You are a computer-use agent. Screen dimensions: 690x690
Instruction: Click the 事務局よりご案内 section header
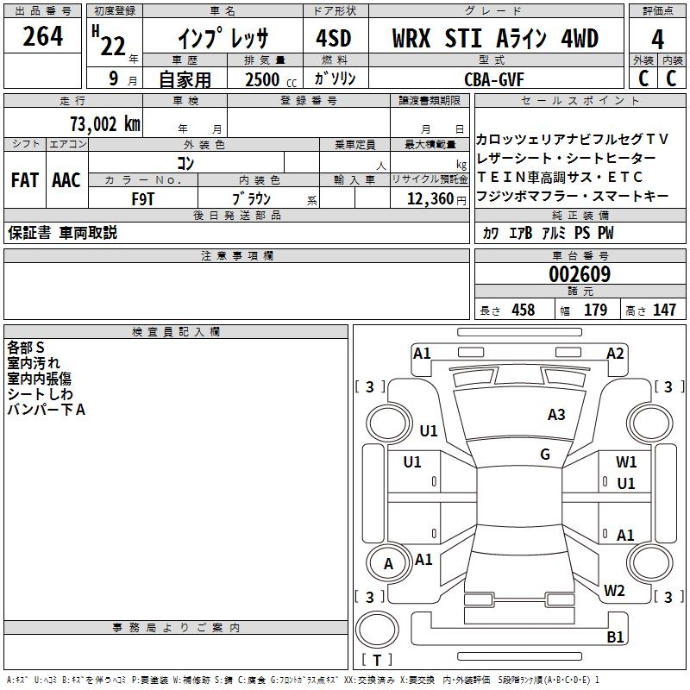(176, 628)
